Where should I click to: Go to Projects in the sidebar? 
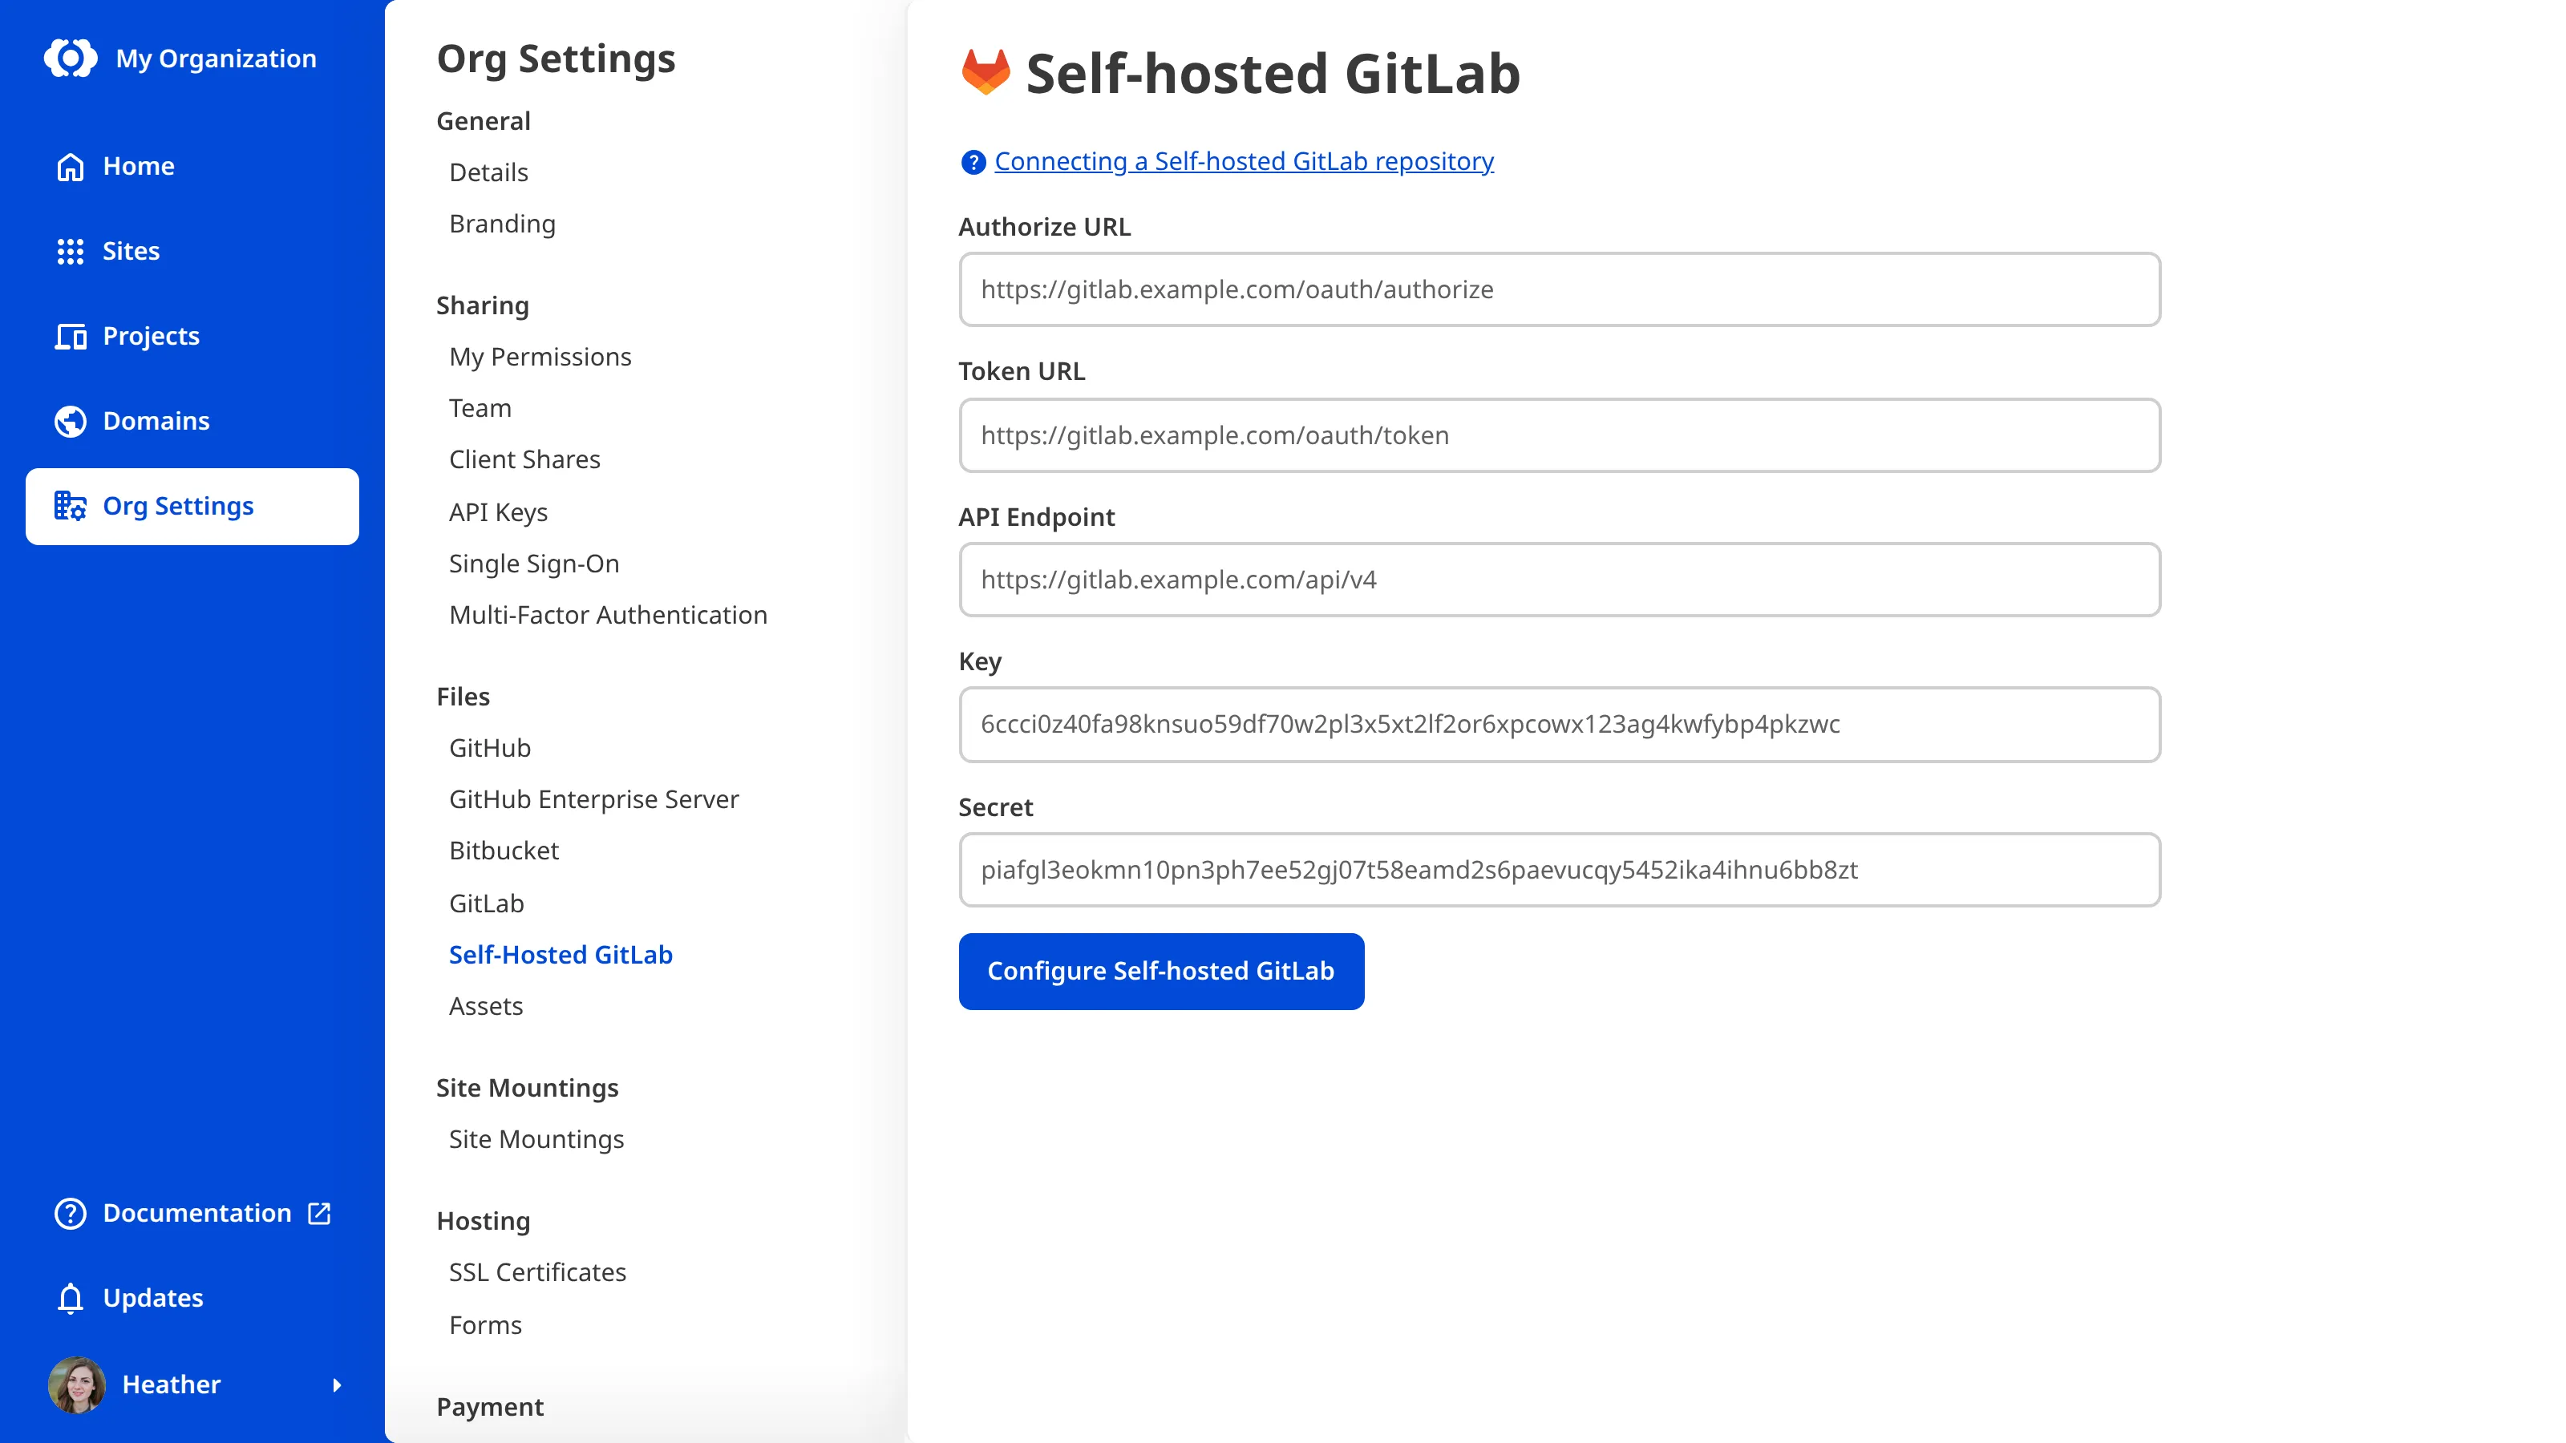192,337
